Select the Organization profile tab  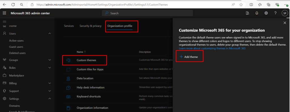(x=120, y=26)
